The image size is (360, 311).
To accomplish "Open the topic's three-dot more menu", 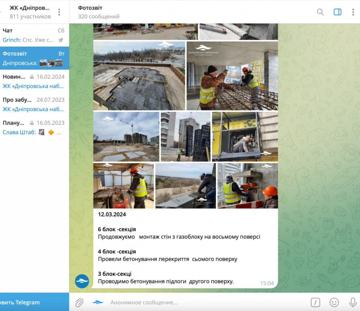I will tap(353, 12).
